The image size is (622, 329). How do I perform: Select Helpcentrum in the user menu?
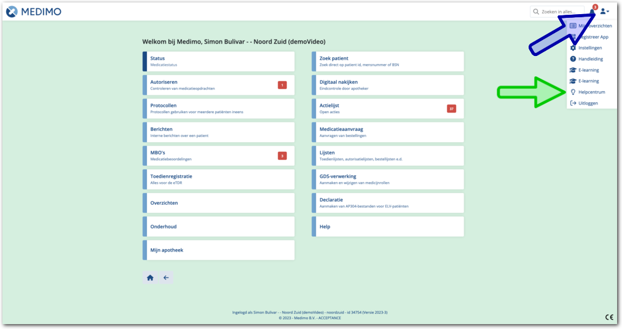coord(591,92)
